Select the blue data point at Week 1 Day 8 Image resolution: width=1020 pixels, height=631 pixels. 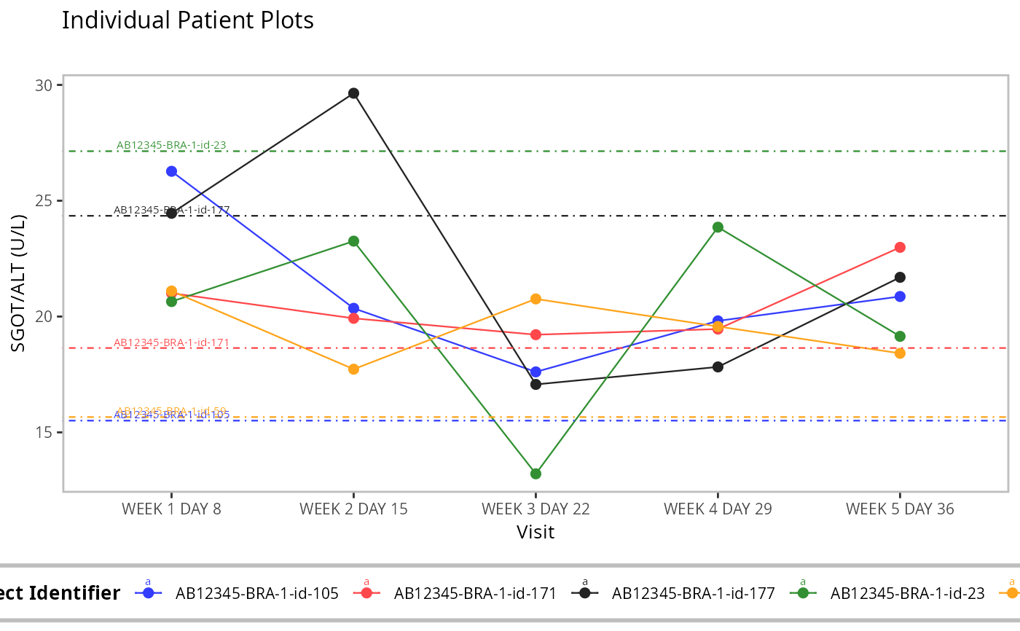point(171,171)
